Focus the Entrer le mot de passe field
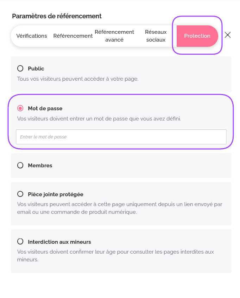 pyautogui.click(x=121, y=137)
